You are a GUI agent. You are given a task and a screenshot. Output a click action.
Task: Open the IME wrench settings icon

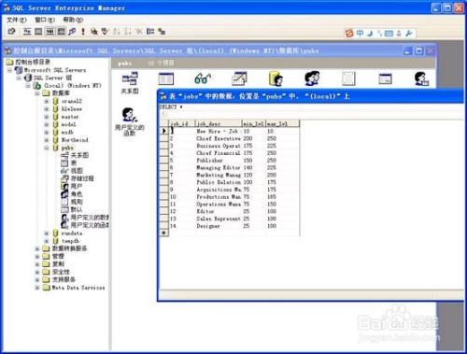(409, 33)
